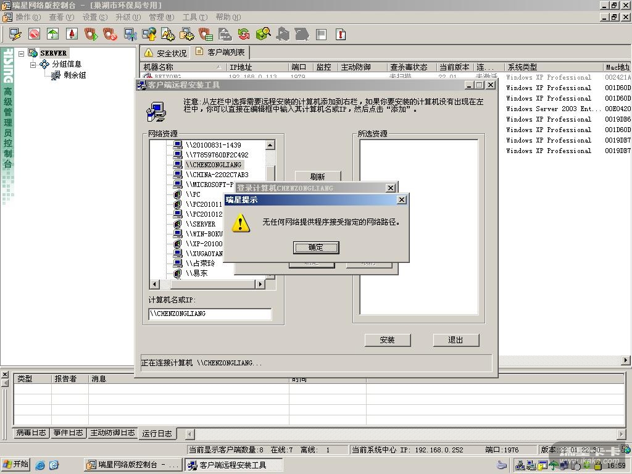Select 分组信息 tree item

67,64
